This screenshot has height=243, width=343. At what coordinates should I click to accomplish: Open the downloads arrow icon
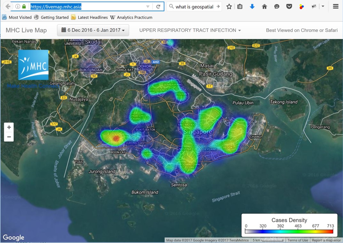click(252, 6)
